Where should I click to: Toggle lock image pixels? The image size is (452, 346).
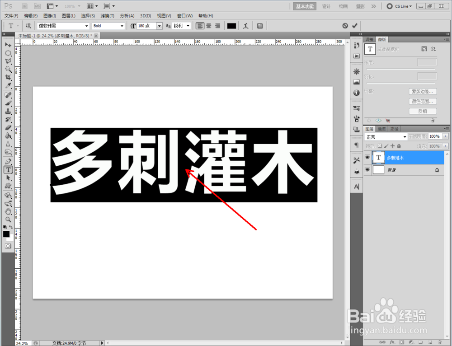tap(386, 146)
